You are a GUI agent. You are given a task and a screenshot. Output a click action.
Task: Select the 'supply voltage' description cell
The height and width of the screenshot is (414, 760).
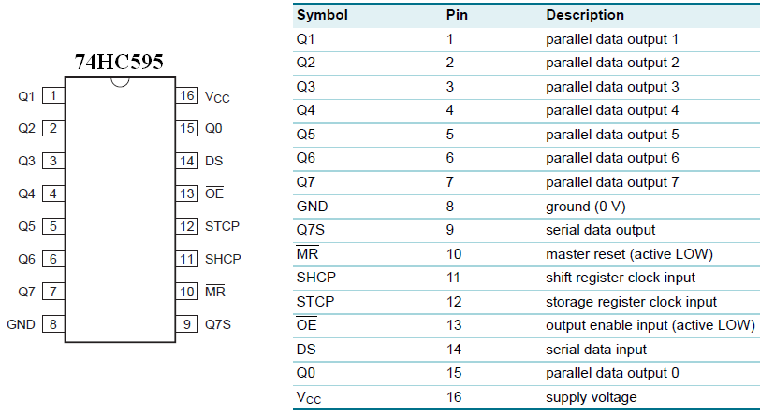click(592, 397)
